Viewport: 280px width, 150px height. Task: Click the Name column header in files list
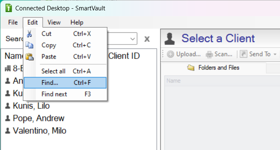click(173, 81)
